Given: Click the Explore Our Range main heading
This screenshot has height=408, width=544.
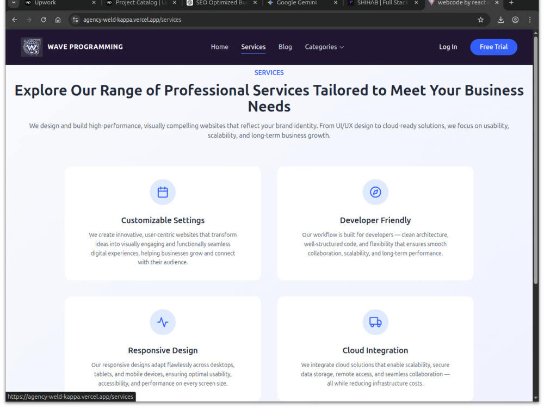Looking at the screenshot, I should tap(269, 98).
